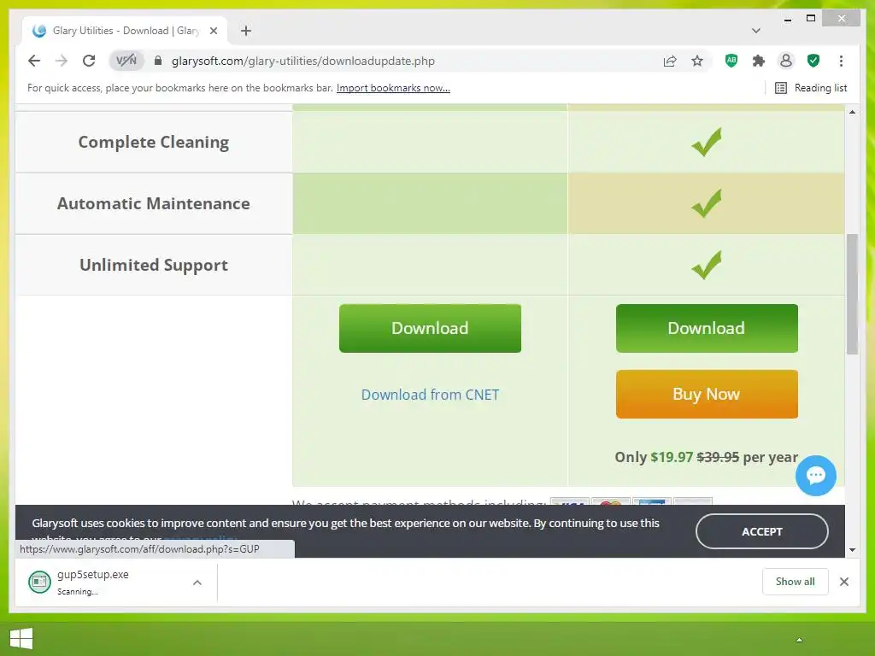
Task: Click the vertical scrollbar thumb
Action: pos(852,294)
